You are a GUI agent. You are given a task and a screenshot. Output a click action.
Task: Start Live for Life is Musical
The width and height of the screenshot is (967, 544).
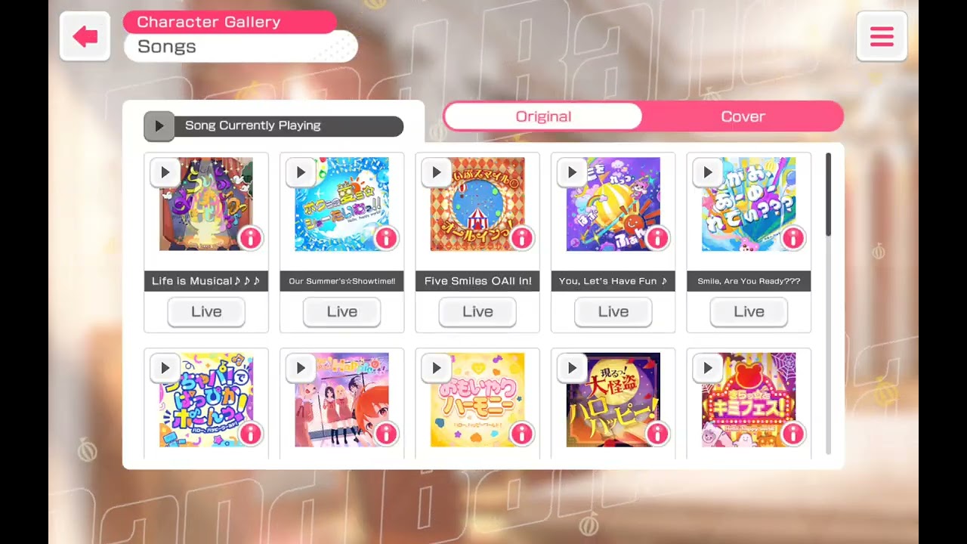[x=206, y=311]
